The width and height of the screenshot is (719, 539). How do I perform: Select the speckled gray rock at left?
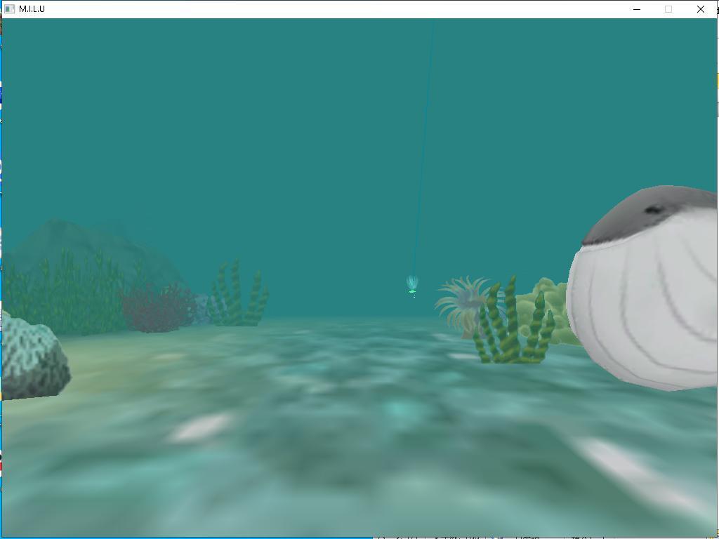32,359
